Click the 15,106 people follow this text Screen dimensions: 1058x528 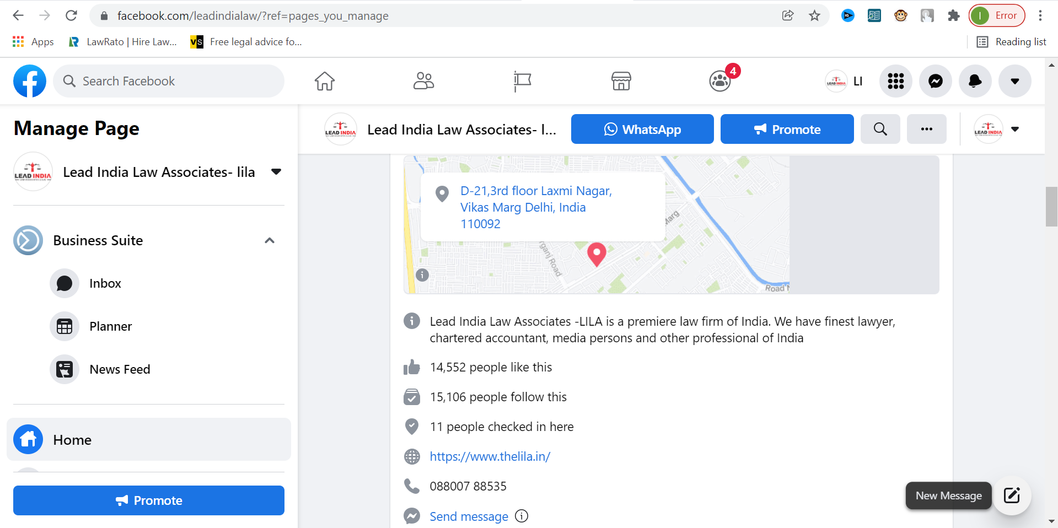click(498, 397)
